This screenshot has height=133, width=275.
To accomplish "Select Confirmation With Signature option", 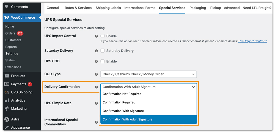I will (x=148, y=111).
